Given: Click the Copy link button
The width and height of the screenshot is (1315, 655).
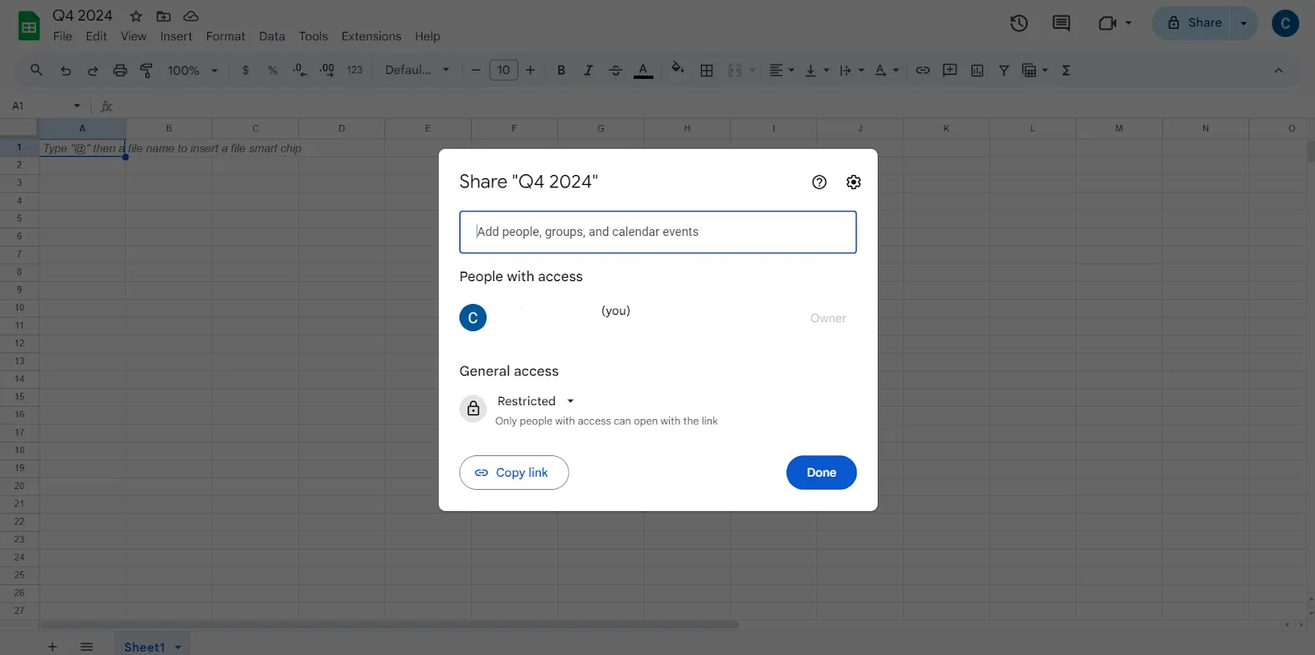Looking at the screenshot, I should (x=514, y=473).
